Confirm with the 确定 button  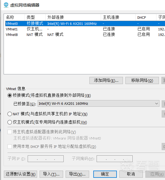(x=105, y=174)
